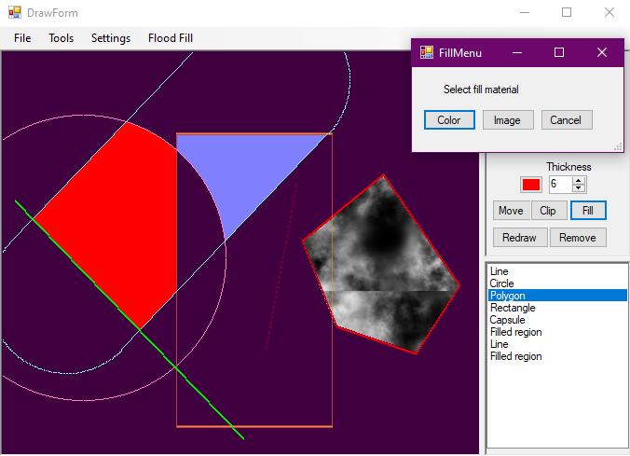Select Capsule in the shape list
The width and height of the screenshot is (630, 456).
pyautogui.click(x=508, y=320)
